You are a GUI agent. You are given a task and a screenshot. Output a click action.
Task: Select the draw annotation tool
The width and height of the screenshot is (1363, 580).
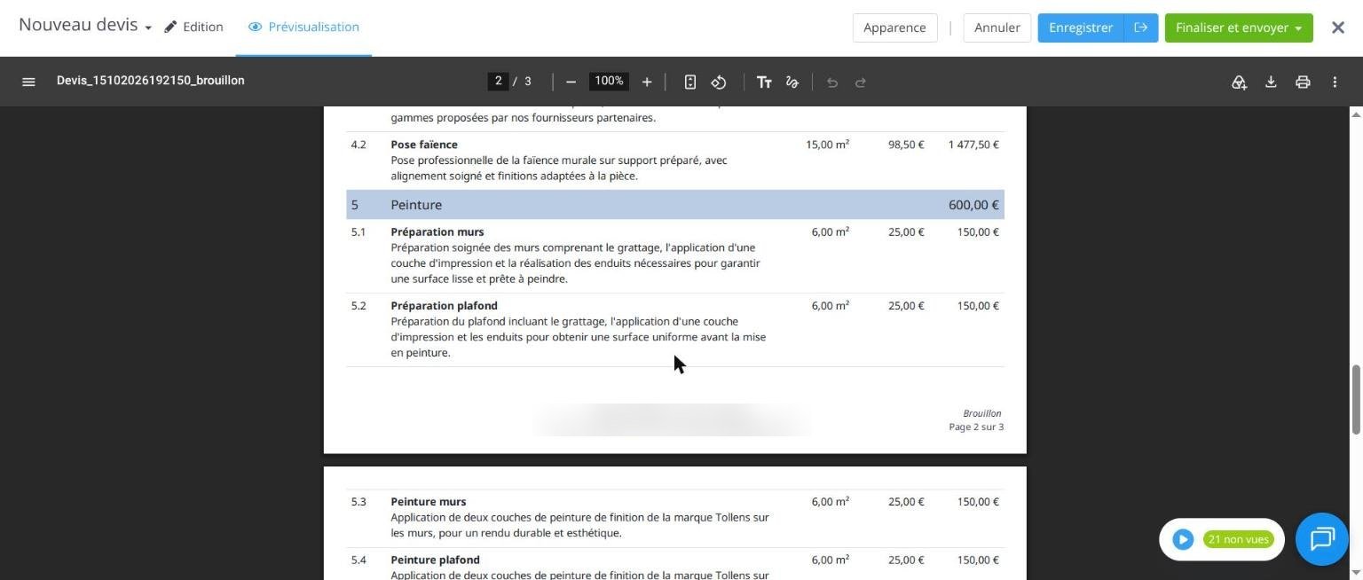(792, 82)
